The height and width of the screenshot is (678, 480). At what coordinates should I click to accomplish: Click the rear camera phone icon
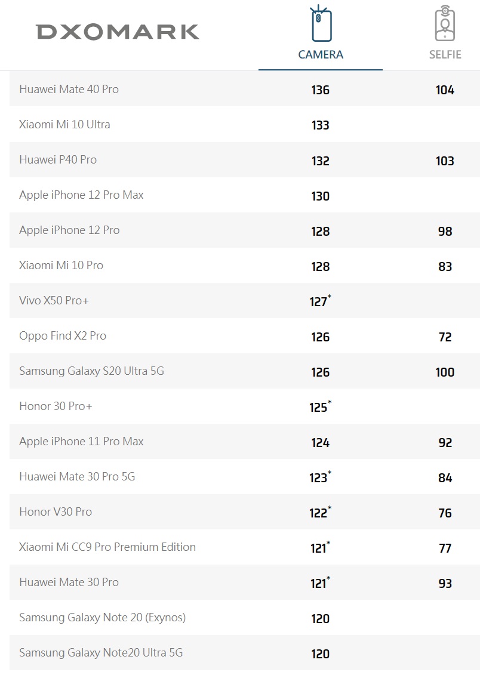[x=321, y=24]
